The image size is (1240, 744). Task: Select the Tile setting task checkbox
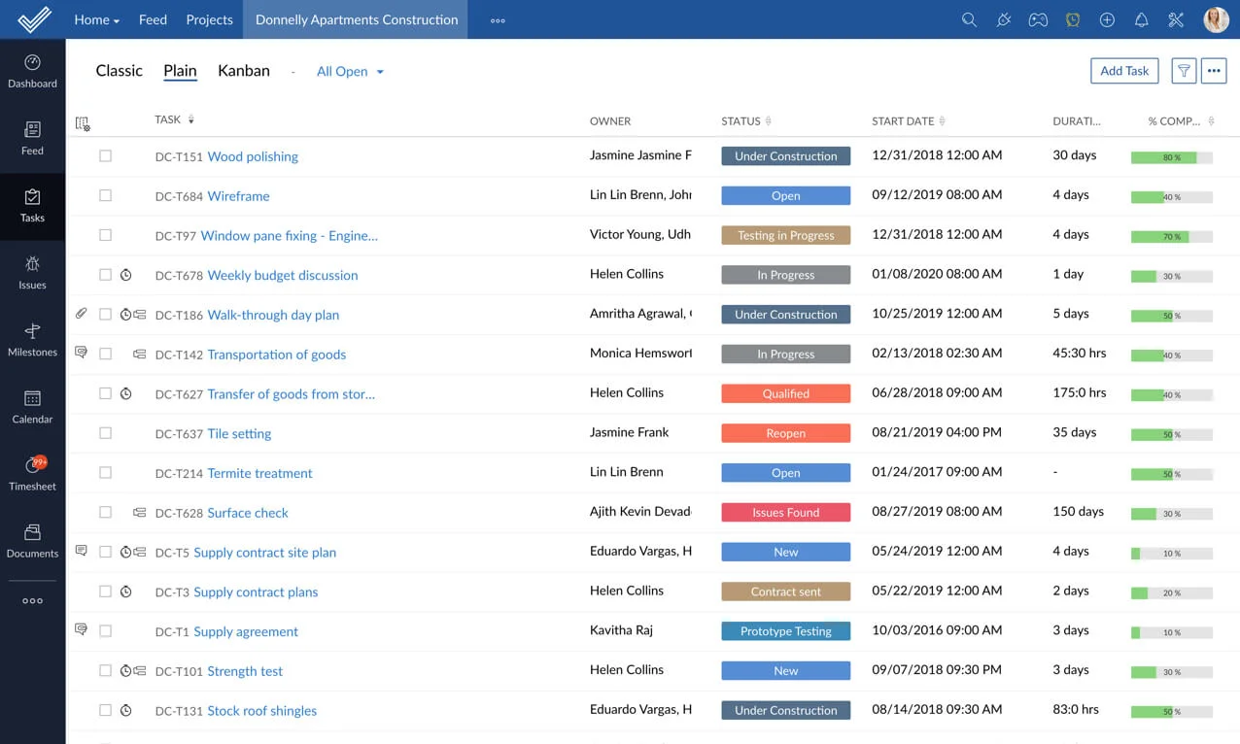pos(106,433)
